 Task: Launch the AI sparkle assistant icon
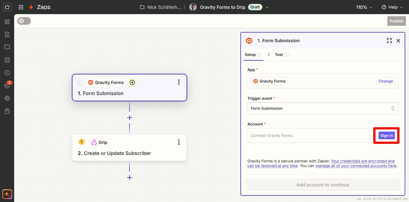point(7,194)
